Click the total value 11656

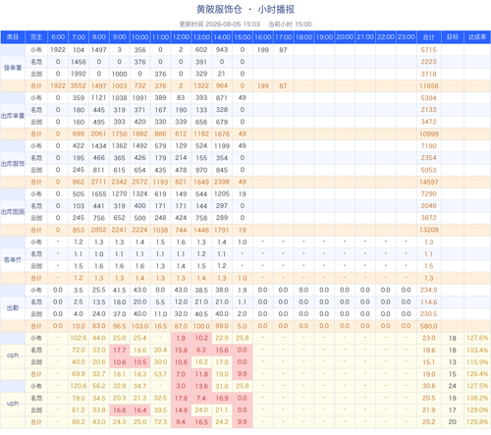pyautogui.click(x=428, y=85)
